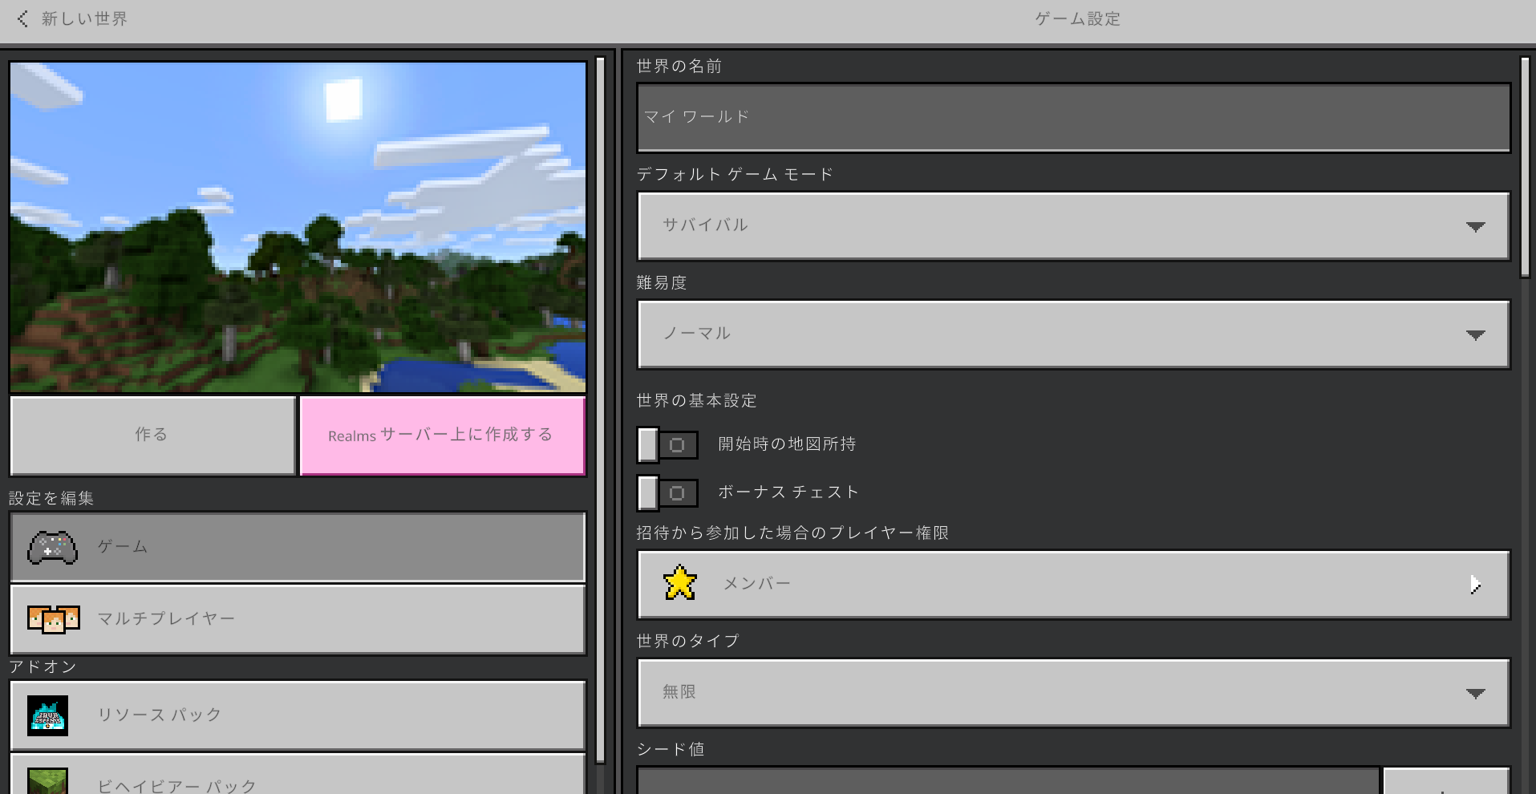Click the game controller icon
This screenshot has height=794, width=1536.
click(52, 548)
